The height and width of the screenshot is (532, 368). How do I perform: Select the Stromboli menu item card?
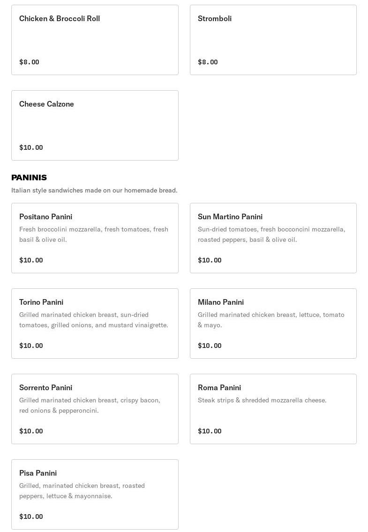(x=273, y=40)
